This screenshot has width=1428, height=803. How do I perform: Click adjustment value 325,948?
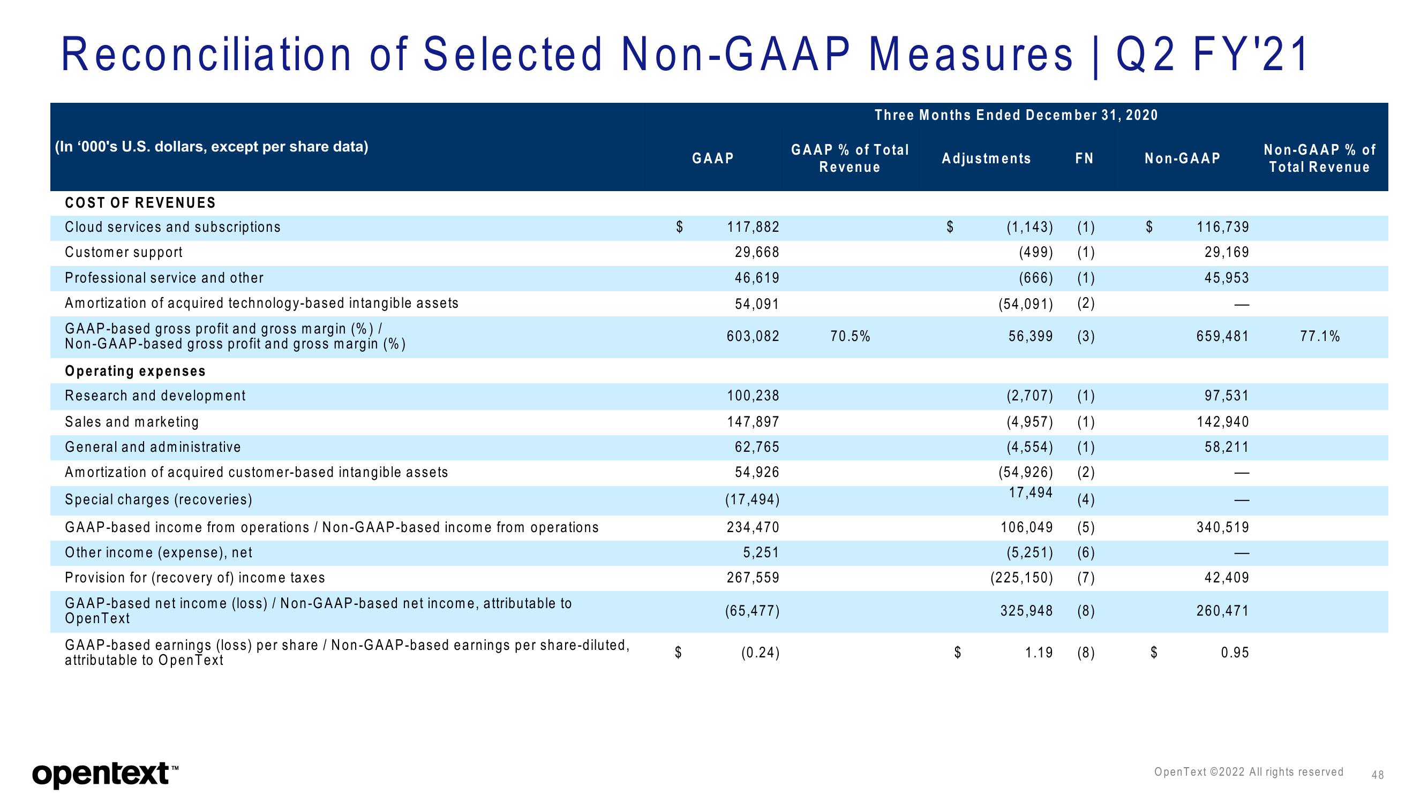click(x=1026, y=611)
